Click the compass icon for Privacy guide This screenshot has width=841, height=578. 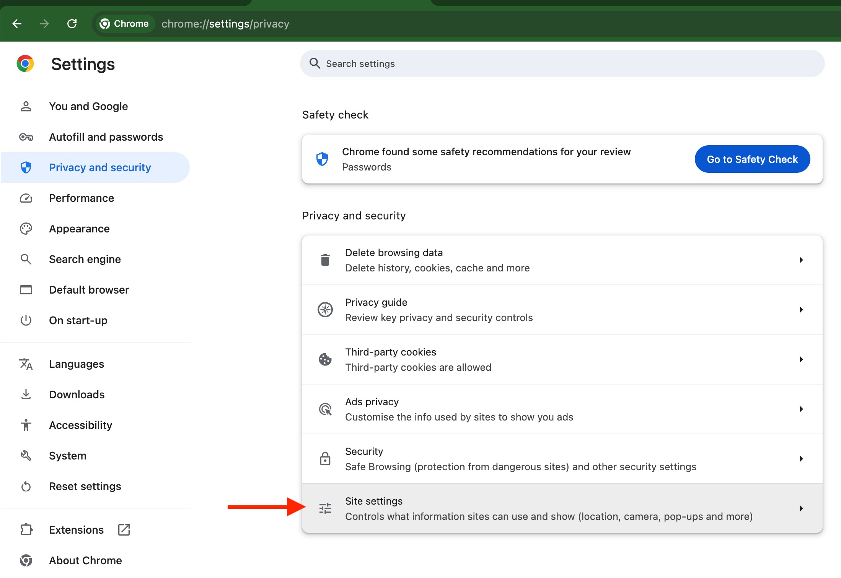coord(325,310)
